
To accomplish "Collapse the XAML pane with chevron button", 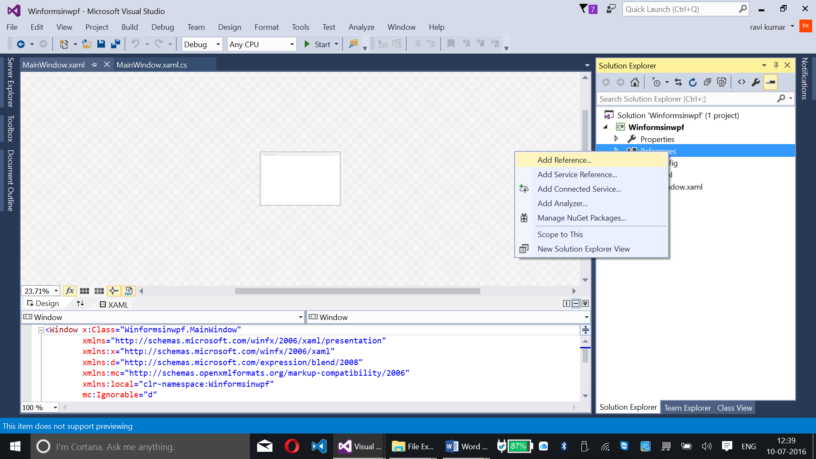I will pos(585,303).
